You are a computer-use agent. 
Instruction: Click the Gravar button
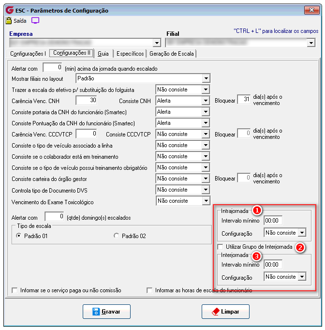pyautogui.click(x=106, y=312)
